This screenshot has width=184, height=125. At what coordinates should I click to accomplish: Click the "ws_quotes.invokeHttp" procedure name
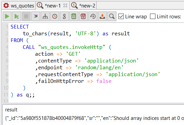click(x=72, y=47)
